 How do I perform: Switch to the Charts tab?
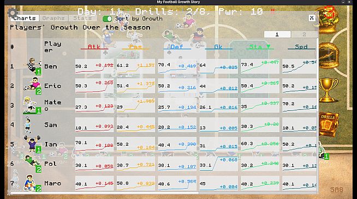click(x=25, y=18)
